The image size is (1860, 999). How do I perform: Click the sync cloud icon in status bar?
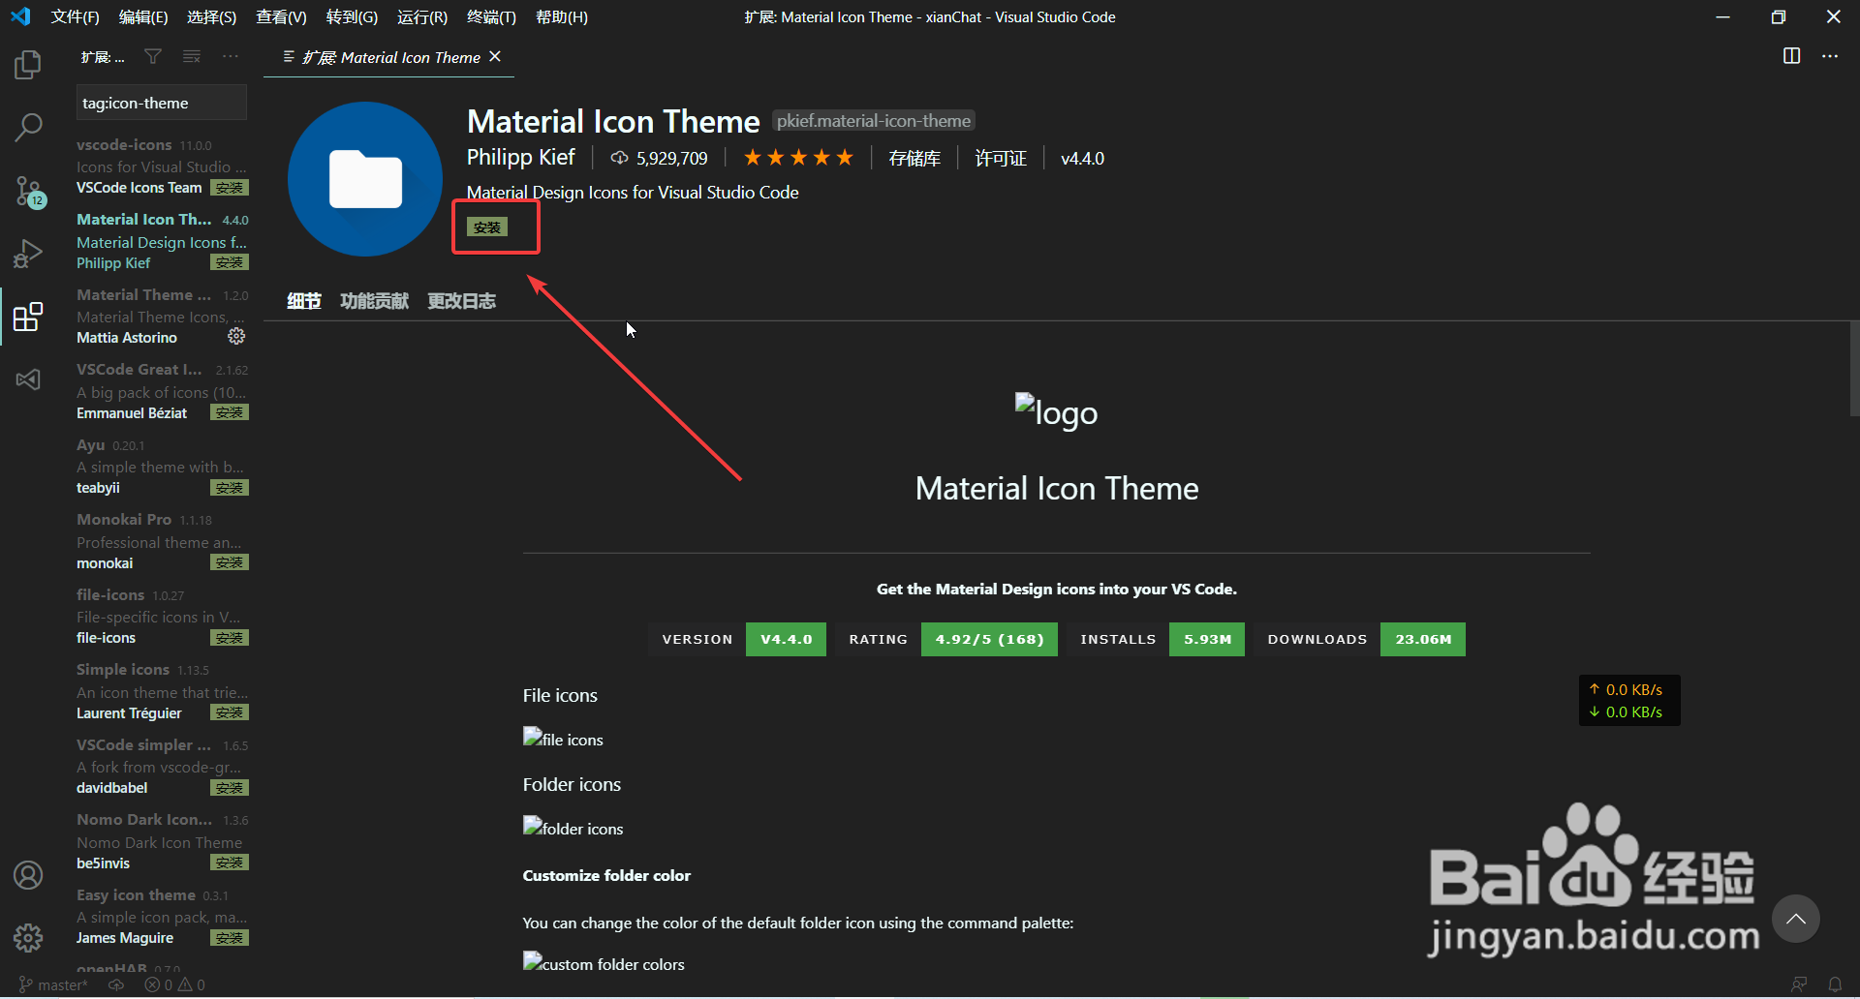(116, 984)
